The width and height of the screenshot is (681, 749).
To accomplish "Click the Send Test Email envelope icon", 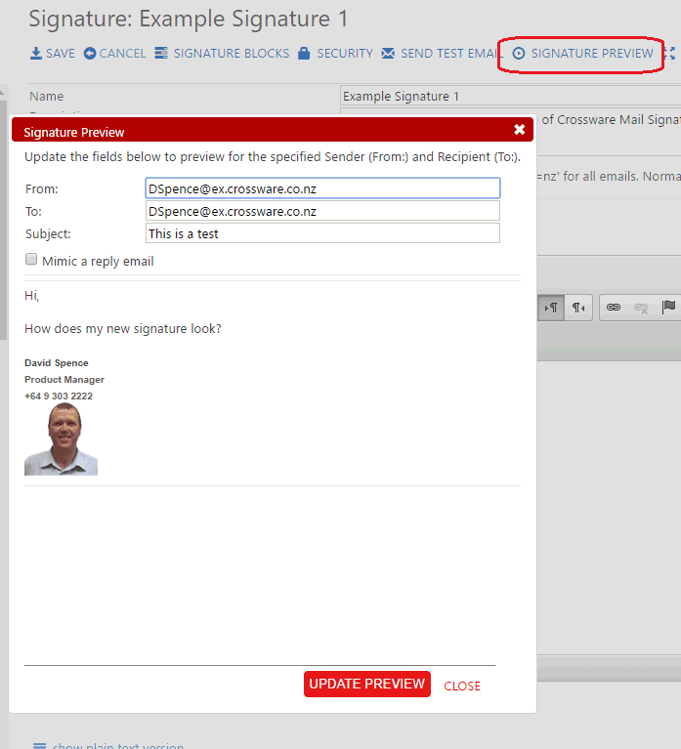I will (388, 53).
